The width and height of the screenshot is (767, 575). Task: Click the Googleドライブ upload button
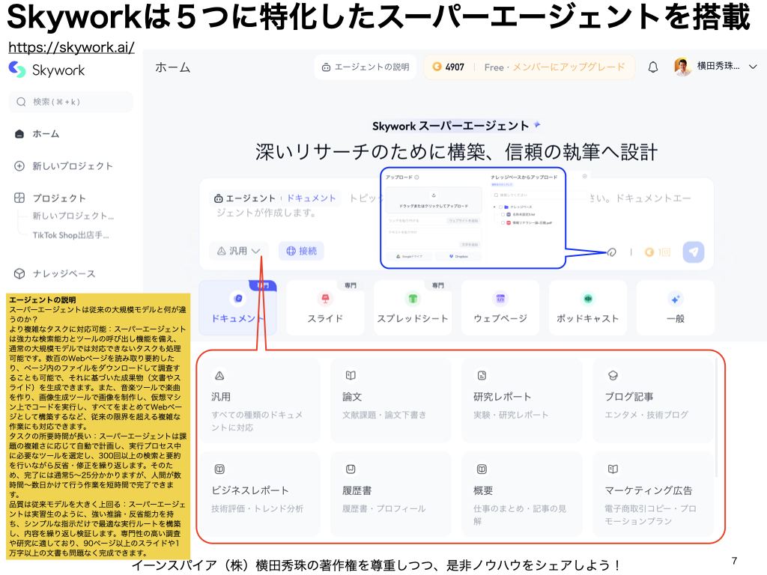[x=409, y=256]
